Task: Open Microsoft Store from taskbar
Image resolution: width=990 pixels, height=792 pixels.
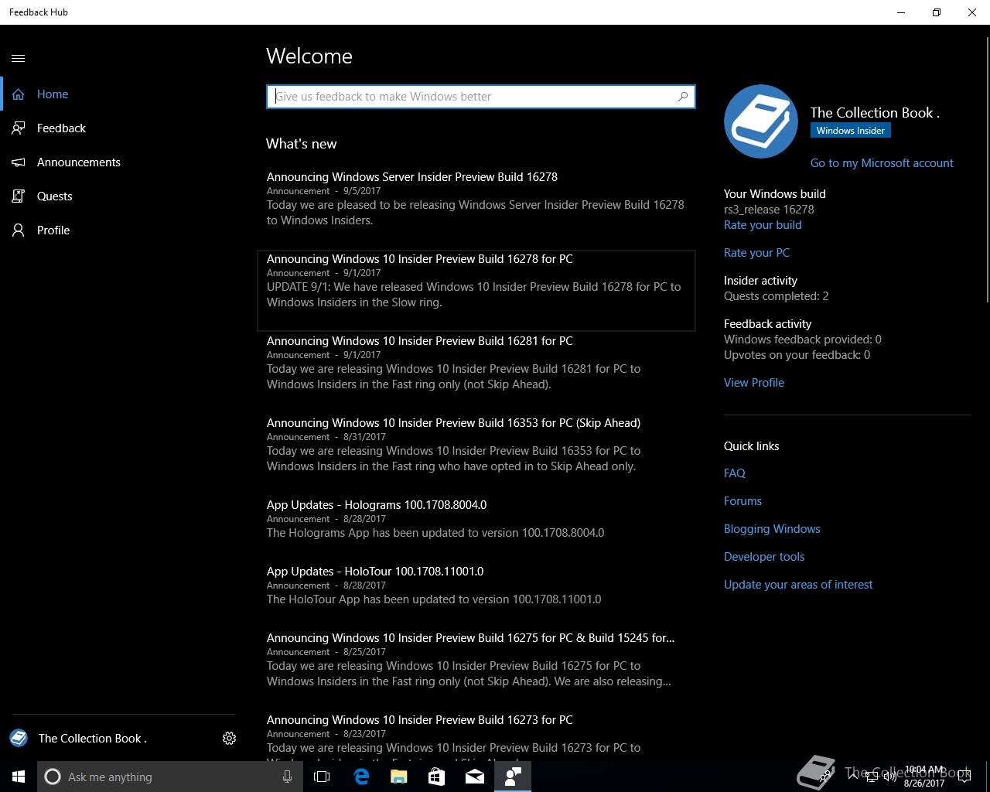Action: pos(436,777)
